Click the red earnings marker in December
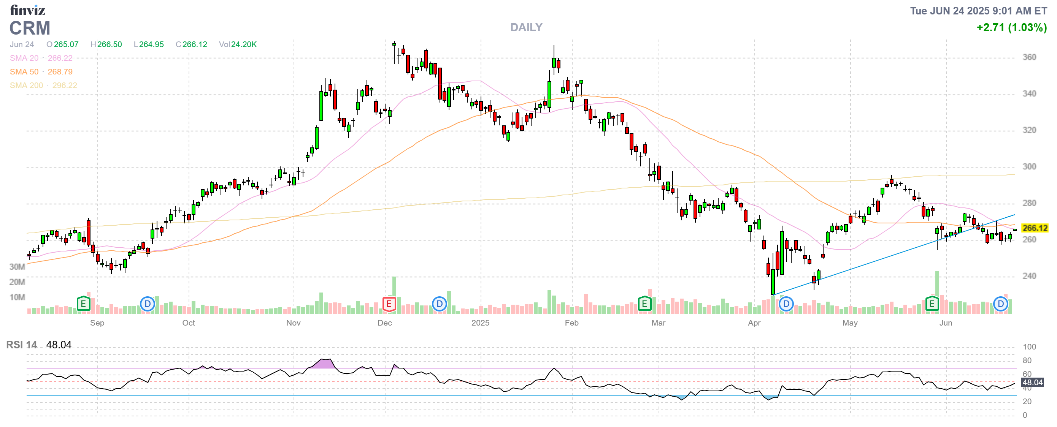Image resolution: width=1057 pixels, height=427 pixels. point(389,304)
